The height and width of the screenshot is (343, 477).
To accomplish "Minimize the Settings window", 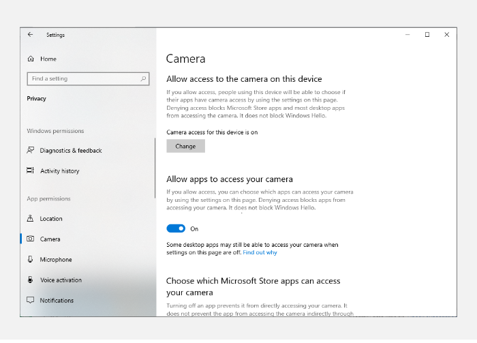I will point(407,35).
